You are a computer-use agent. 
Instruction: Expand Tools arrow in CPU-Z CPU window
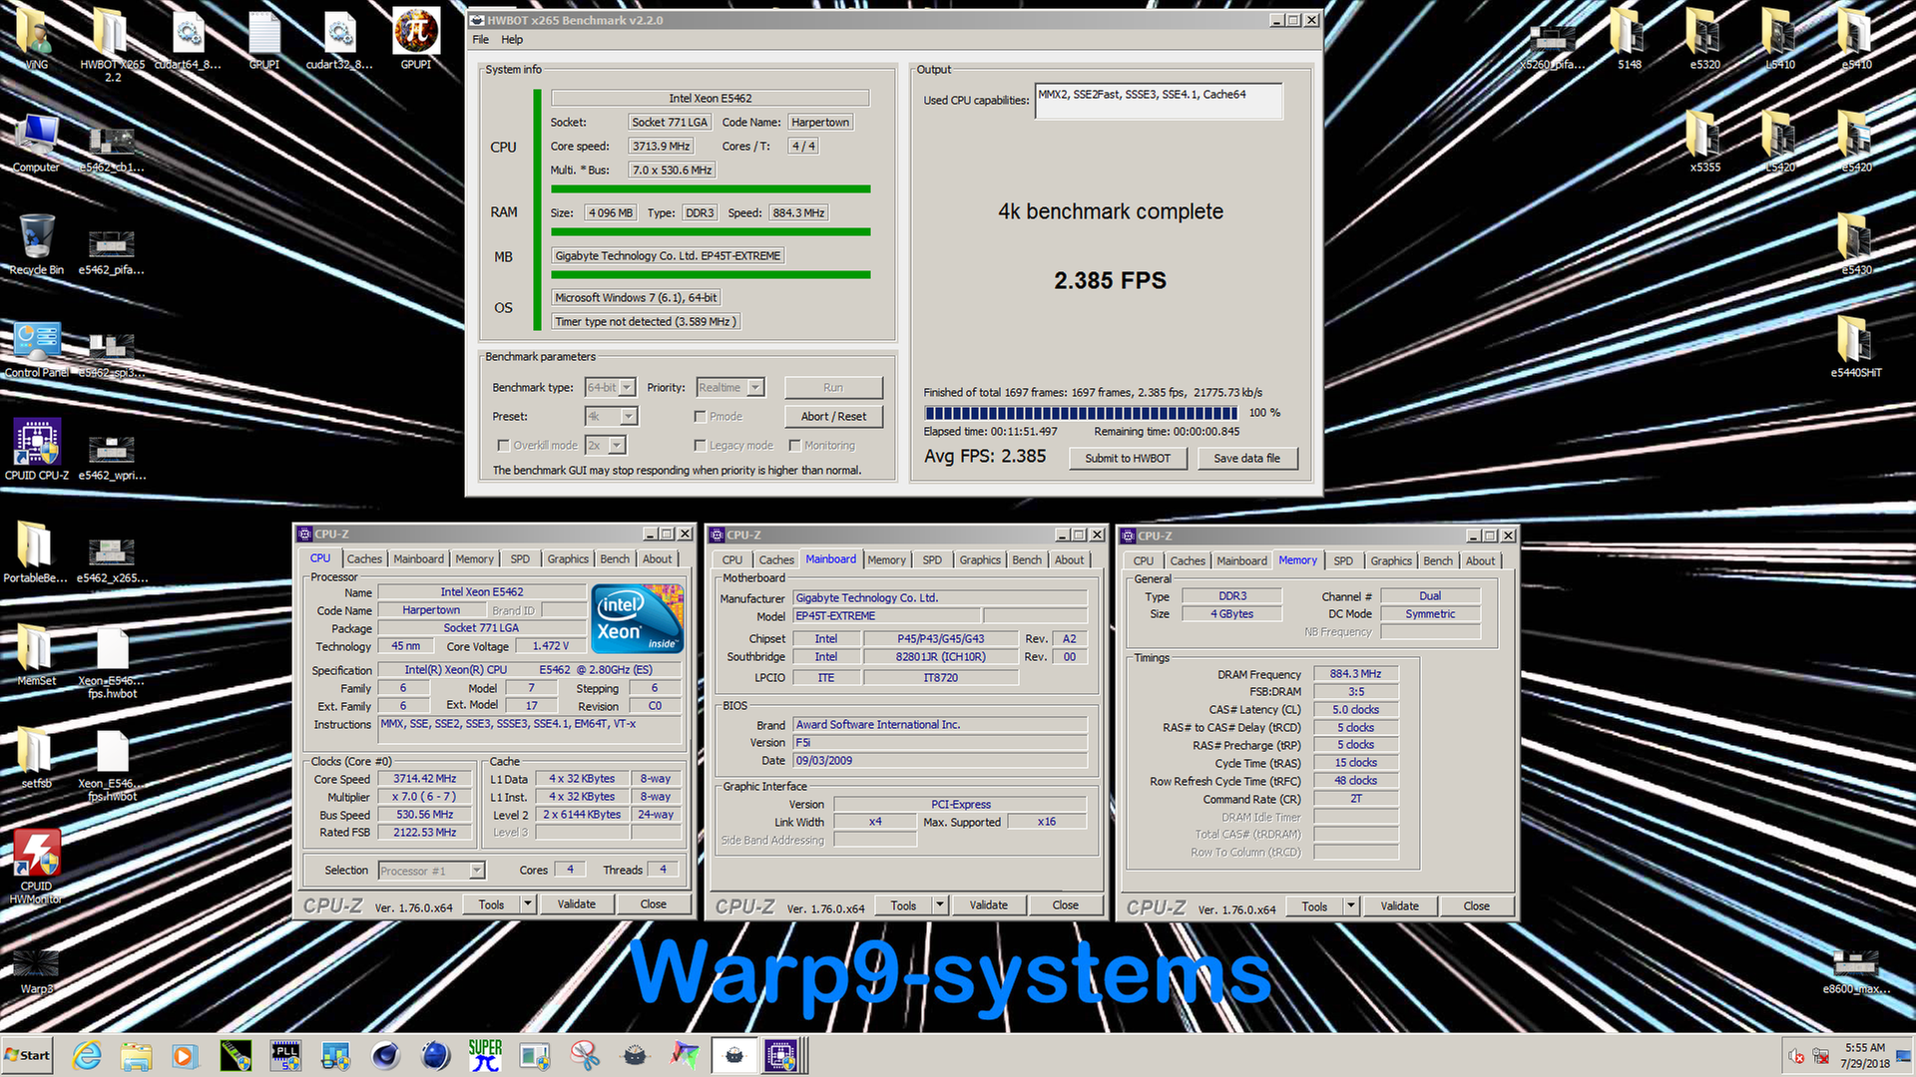(x=528, y=904)
